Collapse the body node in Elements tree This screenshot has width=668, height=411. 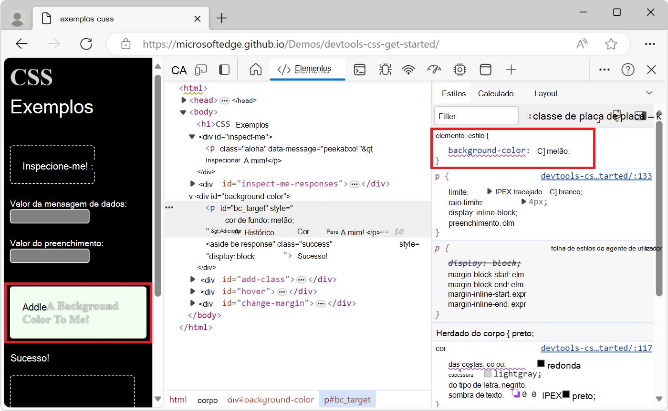click(183, 111)
